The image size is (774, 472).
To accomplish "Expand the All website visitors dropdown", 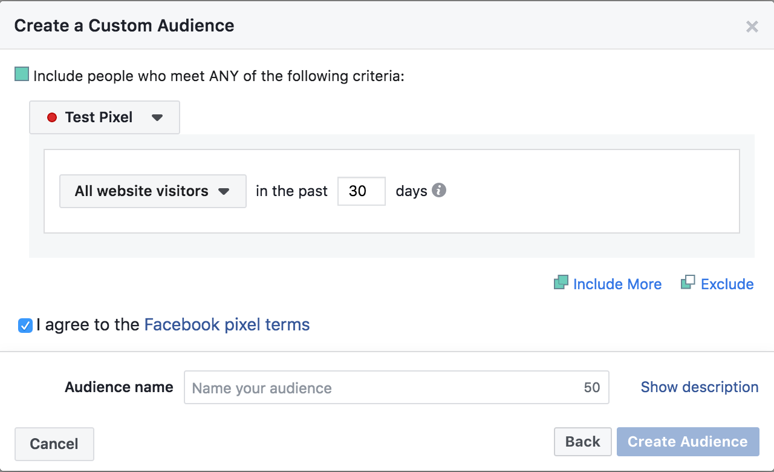I will pos(153,191).
